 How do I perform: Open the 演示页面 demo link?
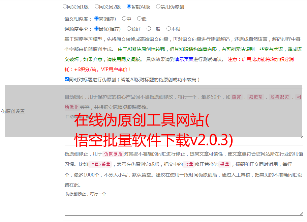[x=184, y=59]
